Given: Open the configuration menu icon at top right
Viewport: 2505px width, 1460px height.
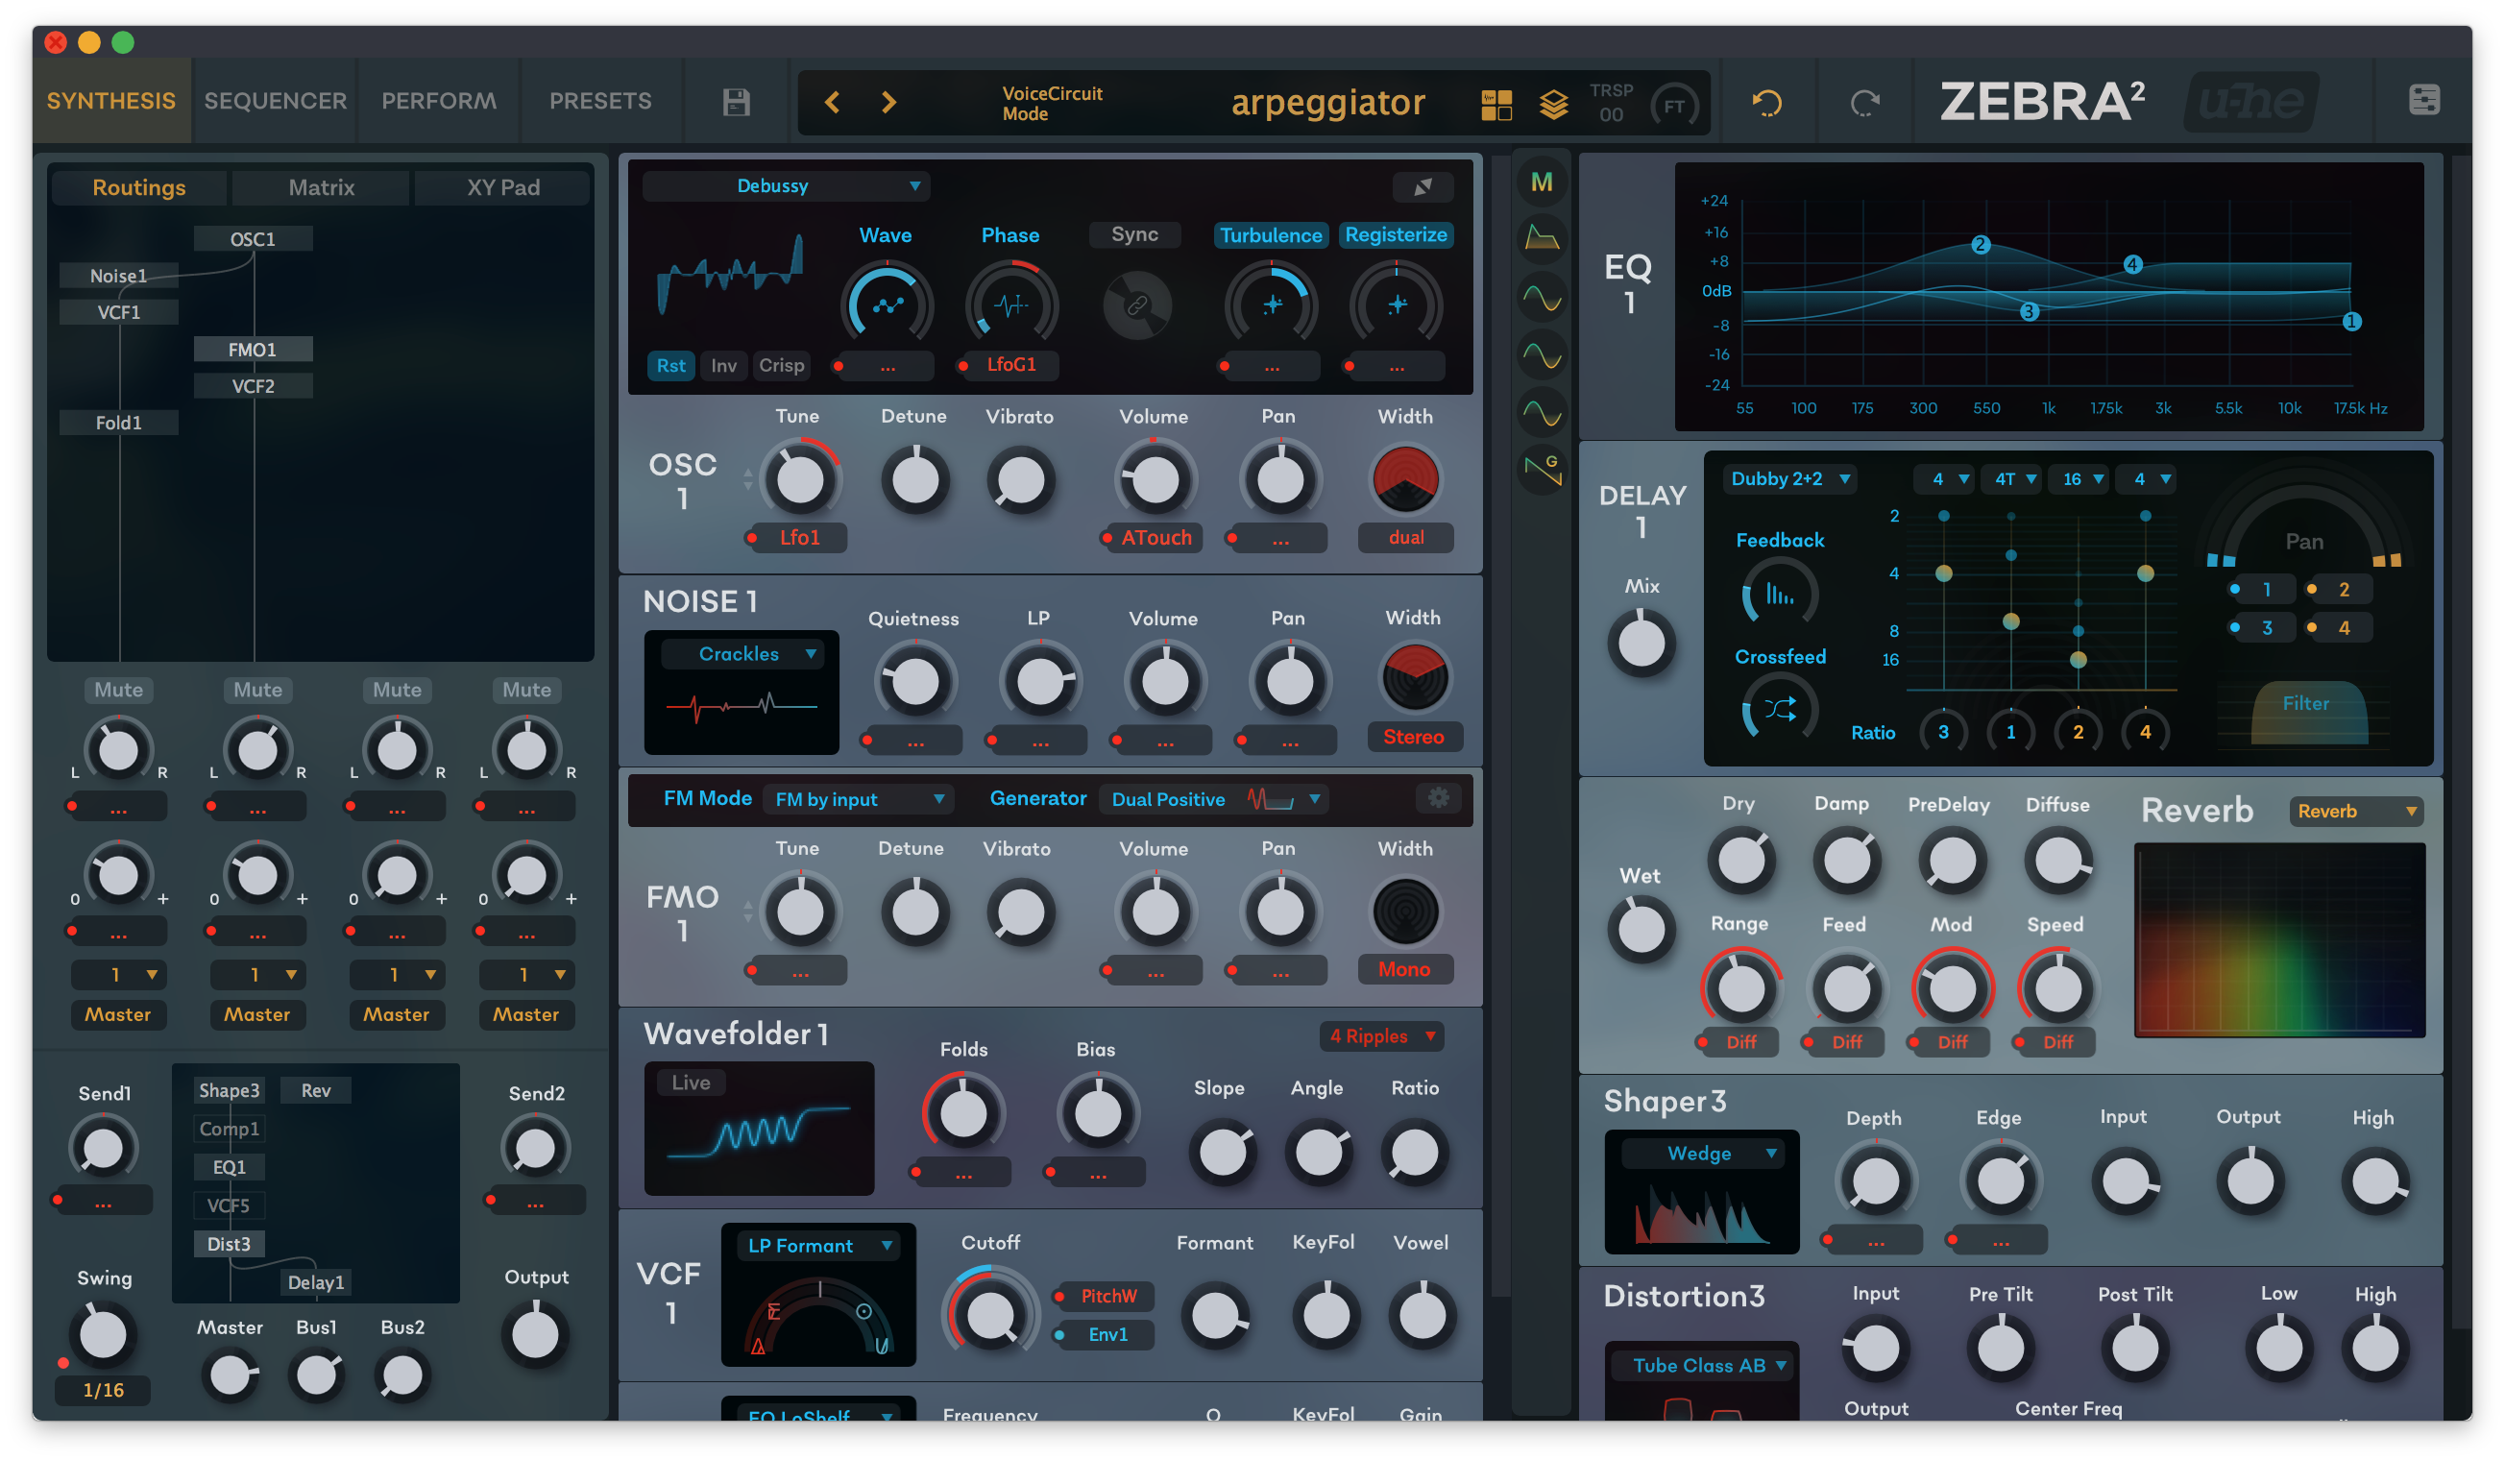Looking at the screenshot, I should 2422,99.
